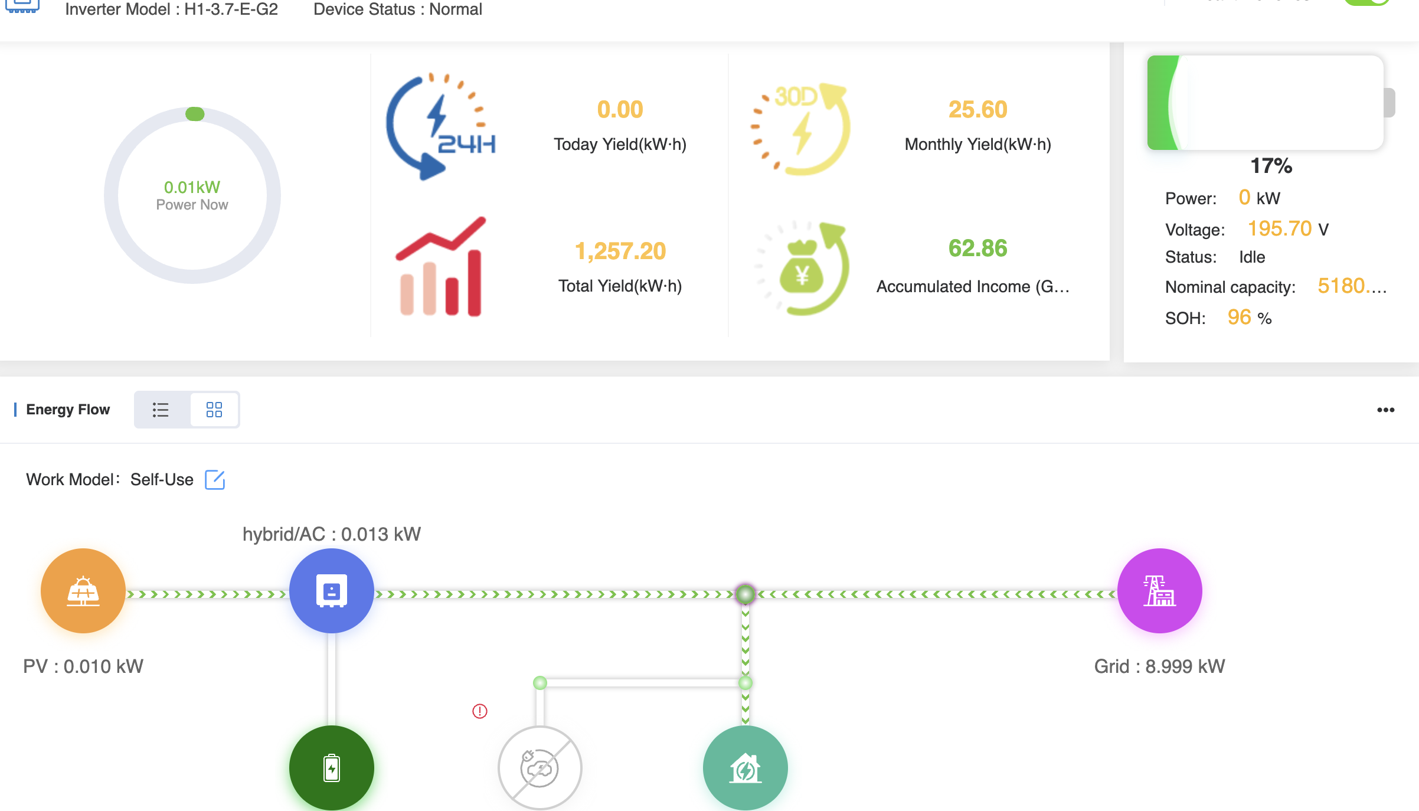Click the teal home load icon
Image resolution: width=1419 pixels, height=811 pixels.
745,768
